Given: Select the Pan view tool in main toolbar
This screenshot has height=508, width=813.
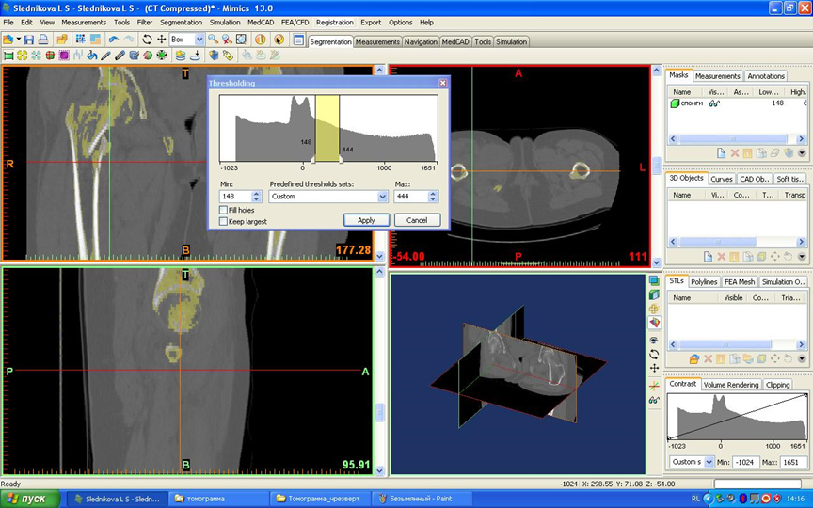Looking at the screenshot, I should 161,40.
